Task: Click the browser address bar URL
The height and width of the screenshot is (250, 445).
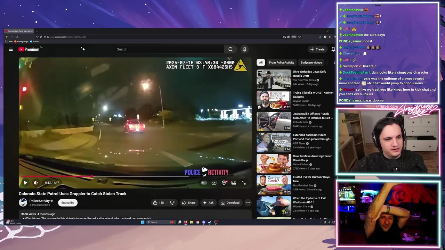Action: [x=68, y=37]
